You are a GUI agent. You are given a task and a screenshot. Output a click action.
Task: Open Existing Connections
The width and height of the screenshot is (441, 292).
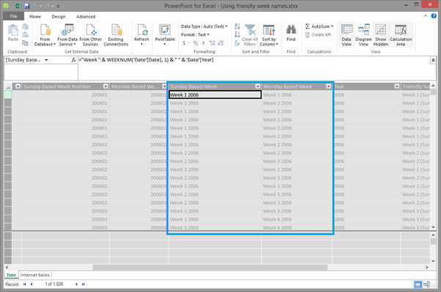pyautogui.click(x=116, y=35)
